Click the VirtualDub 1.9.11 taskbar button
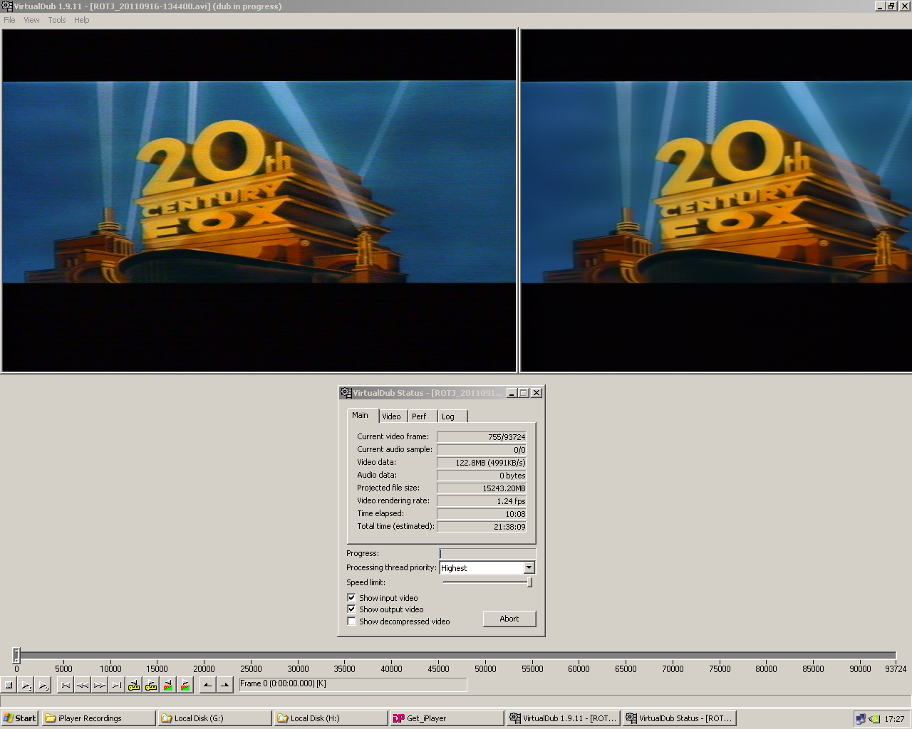The image size is (912, 729). (564, 718)
